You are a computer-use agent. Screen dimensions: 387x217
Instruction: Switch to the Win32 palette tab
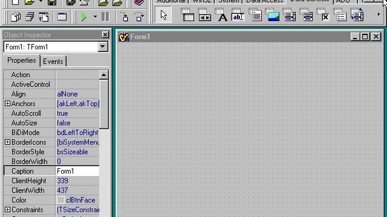pos(202,1)
